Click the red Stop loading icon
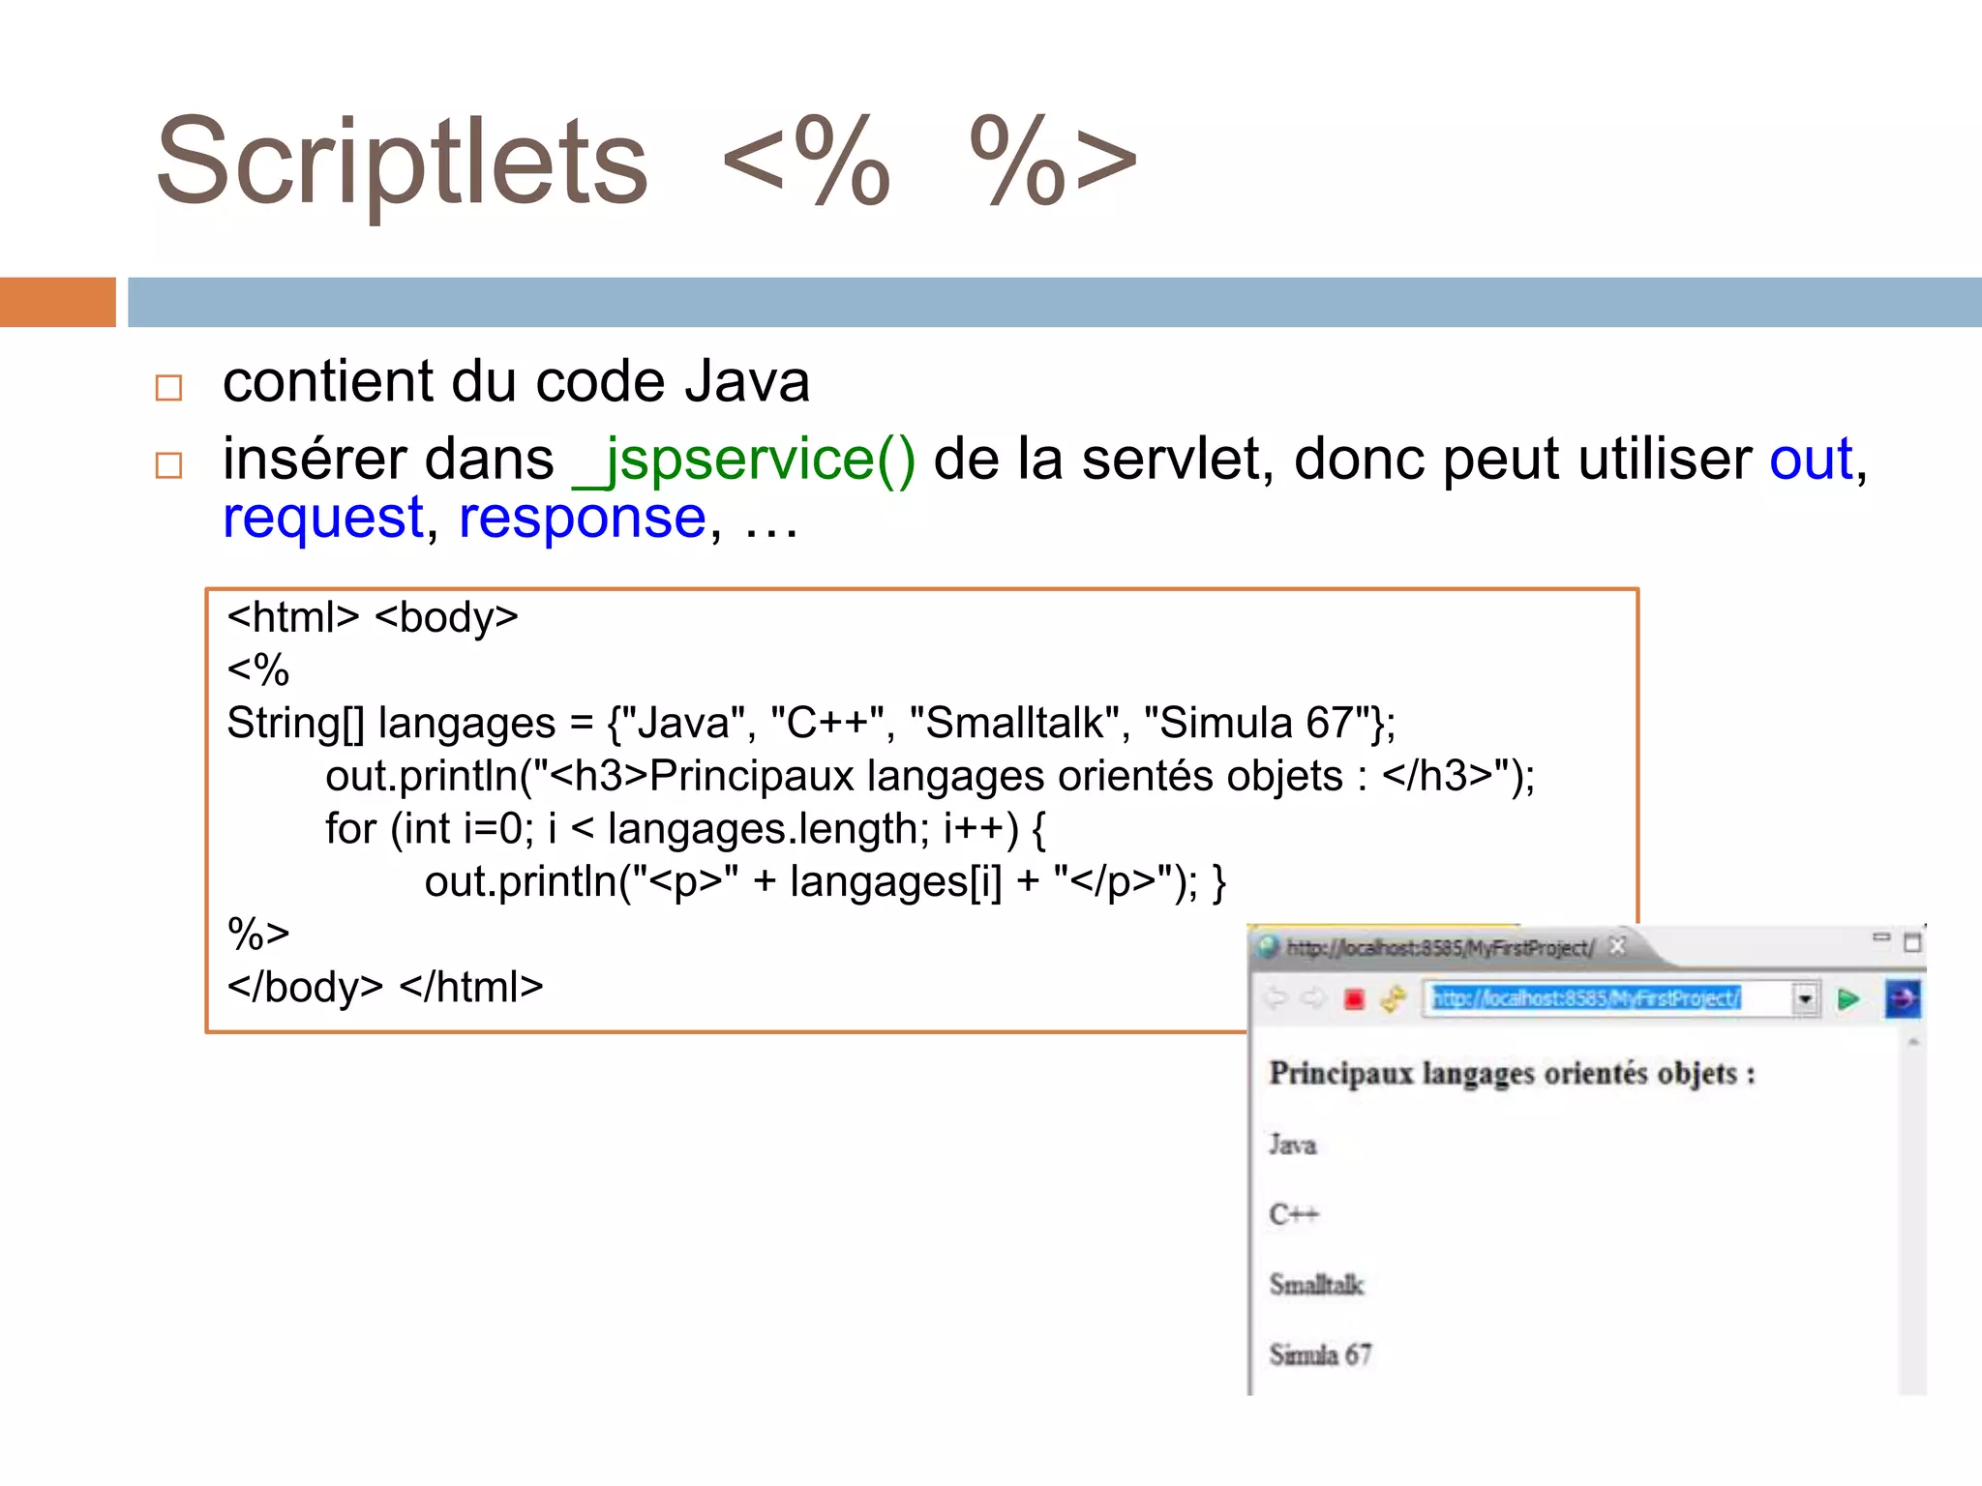The width and height of the screenshot is (1982, 1486). click(x=1354, y=999)
